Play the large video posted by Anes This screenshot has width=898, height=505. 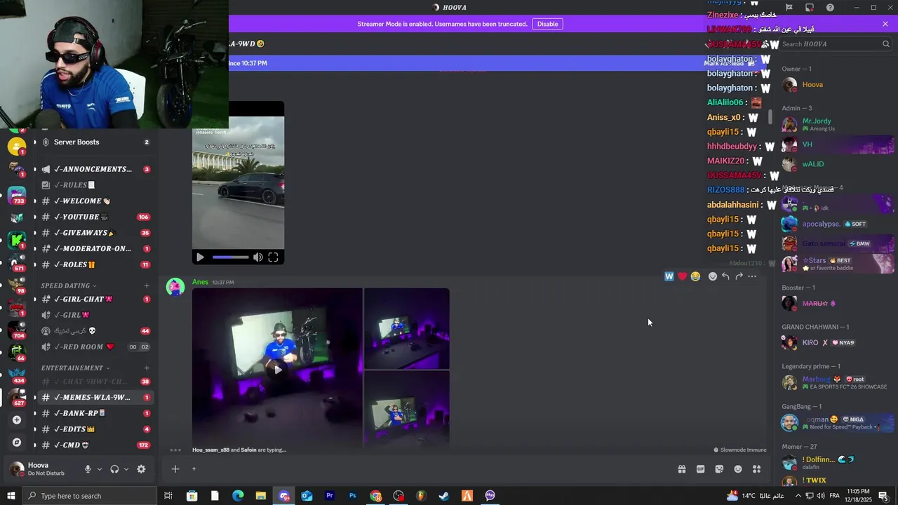click(278, 369)
